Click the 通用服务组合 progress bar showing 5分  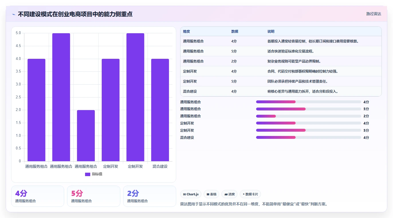coord(308,109)
